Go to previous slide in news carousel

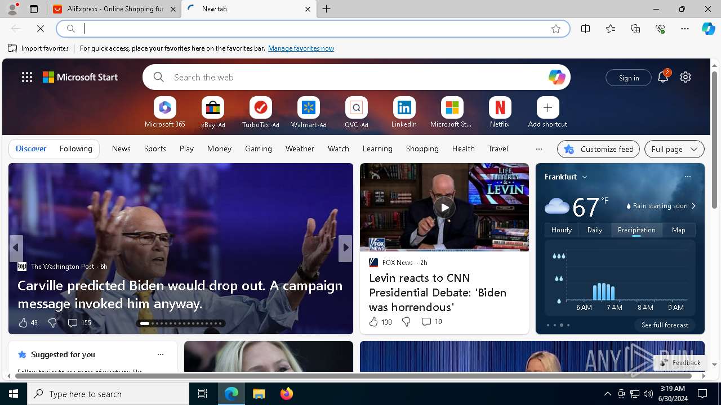pos(16,247)
